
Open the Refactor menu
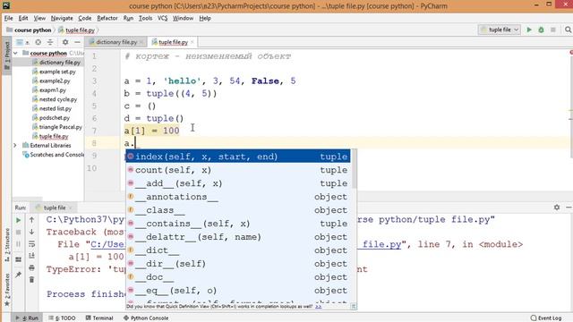107,18
